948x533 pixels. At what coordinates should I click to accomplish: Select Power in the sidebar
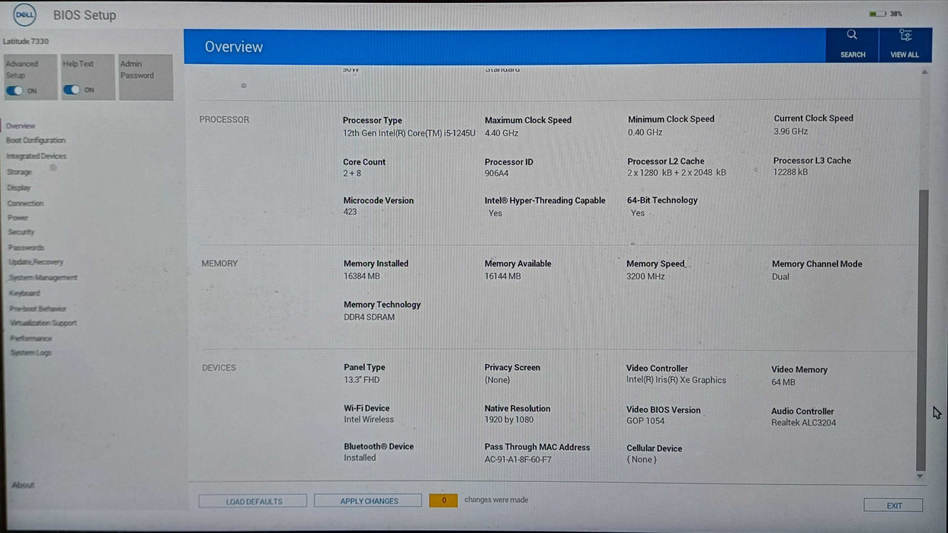18,218
